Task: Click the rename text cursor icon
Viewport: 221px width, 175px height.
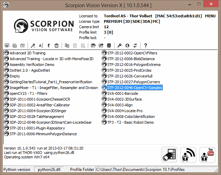Action: tap(41, 46)
